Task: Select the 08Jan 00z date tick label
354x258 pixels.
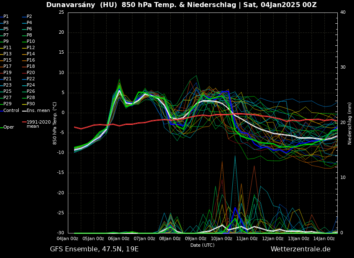Action: (170, 239)
